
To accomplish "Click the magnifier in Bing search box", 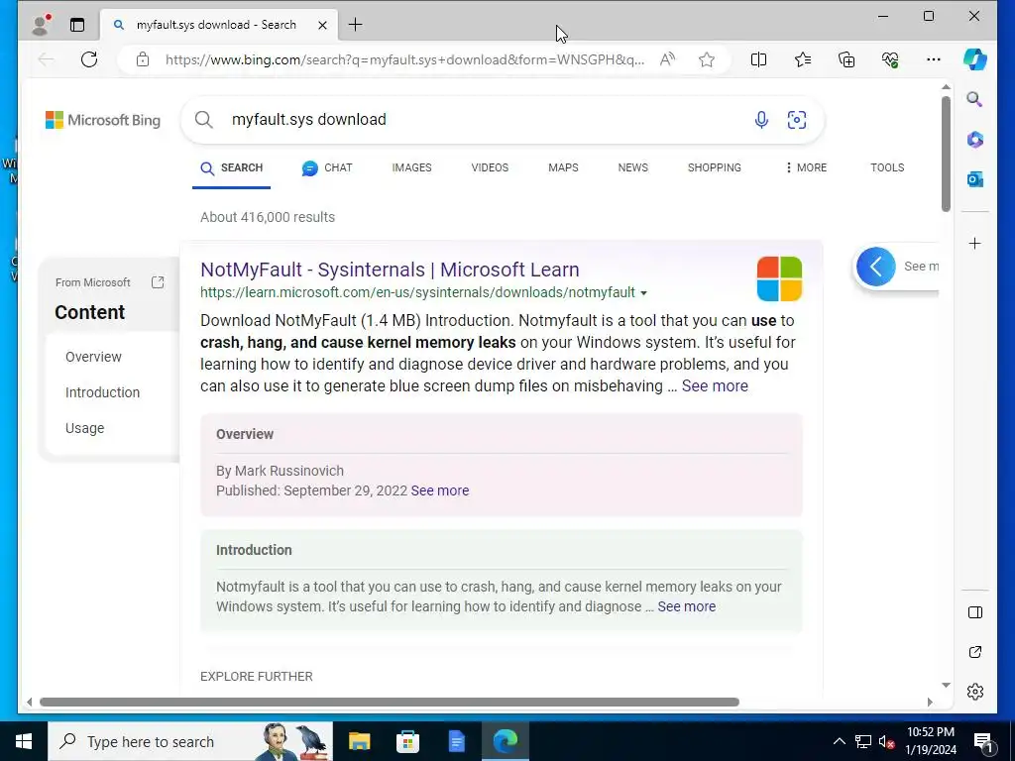I will (x=204, y=119).
